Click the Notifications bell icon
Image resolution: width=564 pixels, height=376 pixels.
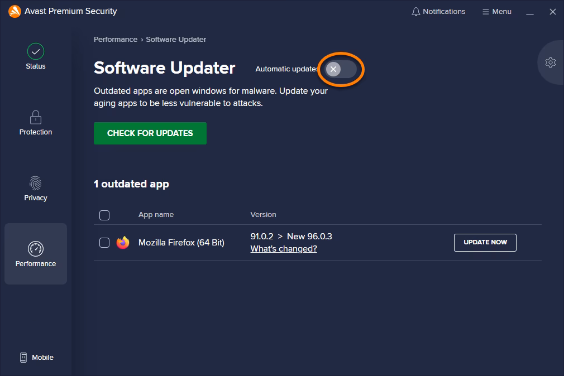click(x=415, y=12)
